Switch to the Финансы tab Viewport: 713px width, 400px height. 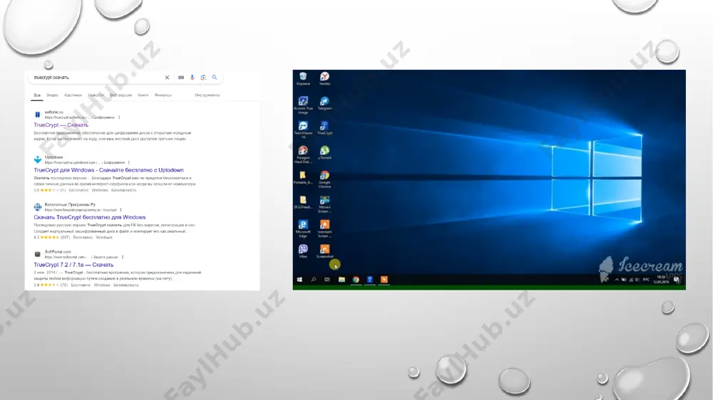pos(163,95)
